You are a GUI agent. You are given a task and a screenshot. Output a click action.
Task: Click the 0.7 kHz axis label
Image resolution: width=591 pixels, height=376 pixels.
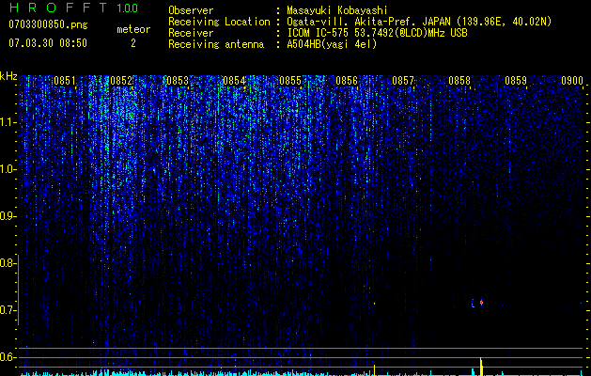pyautogui.click(x=8, y=310)
